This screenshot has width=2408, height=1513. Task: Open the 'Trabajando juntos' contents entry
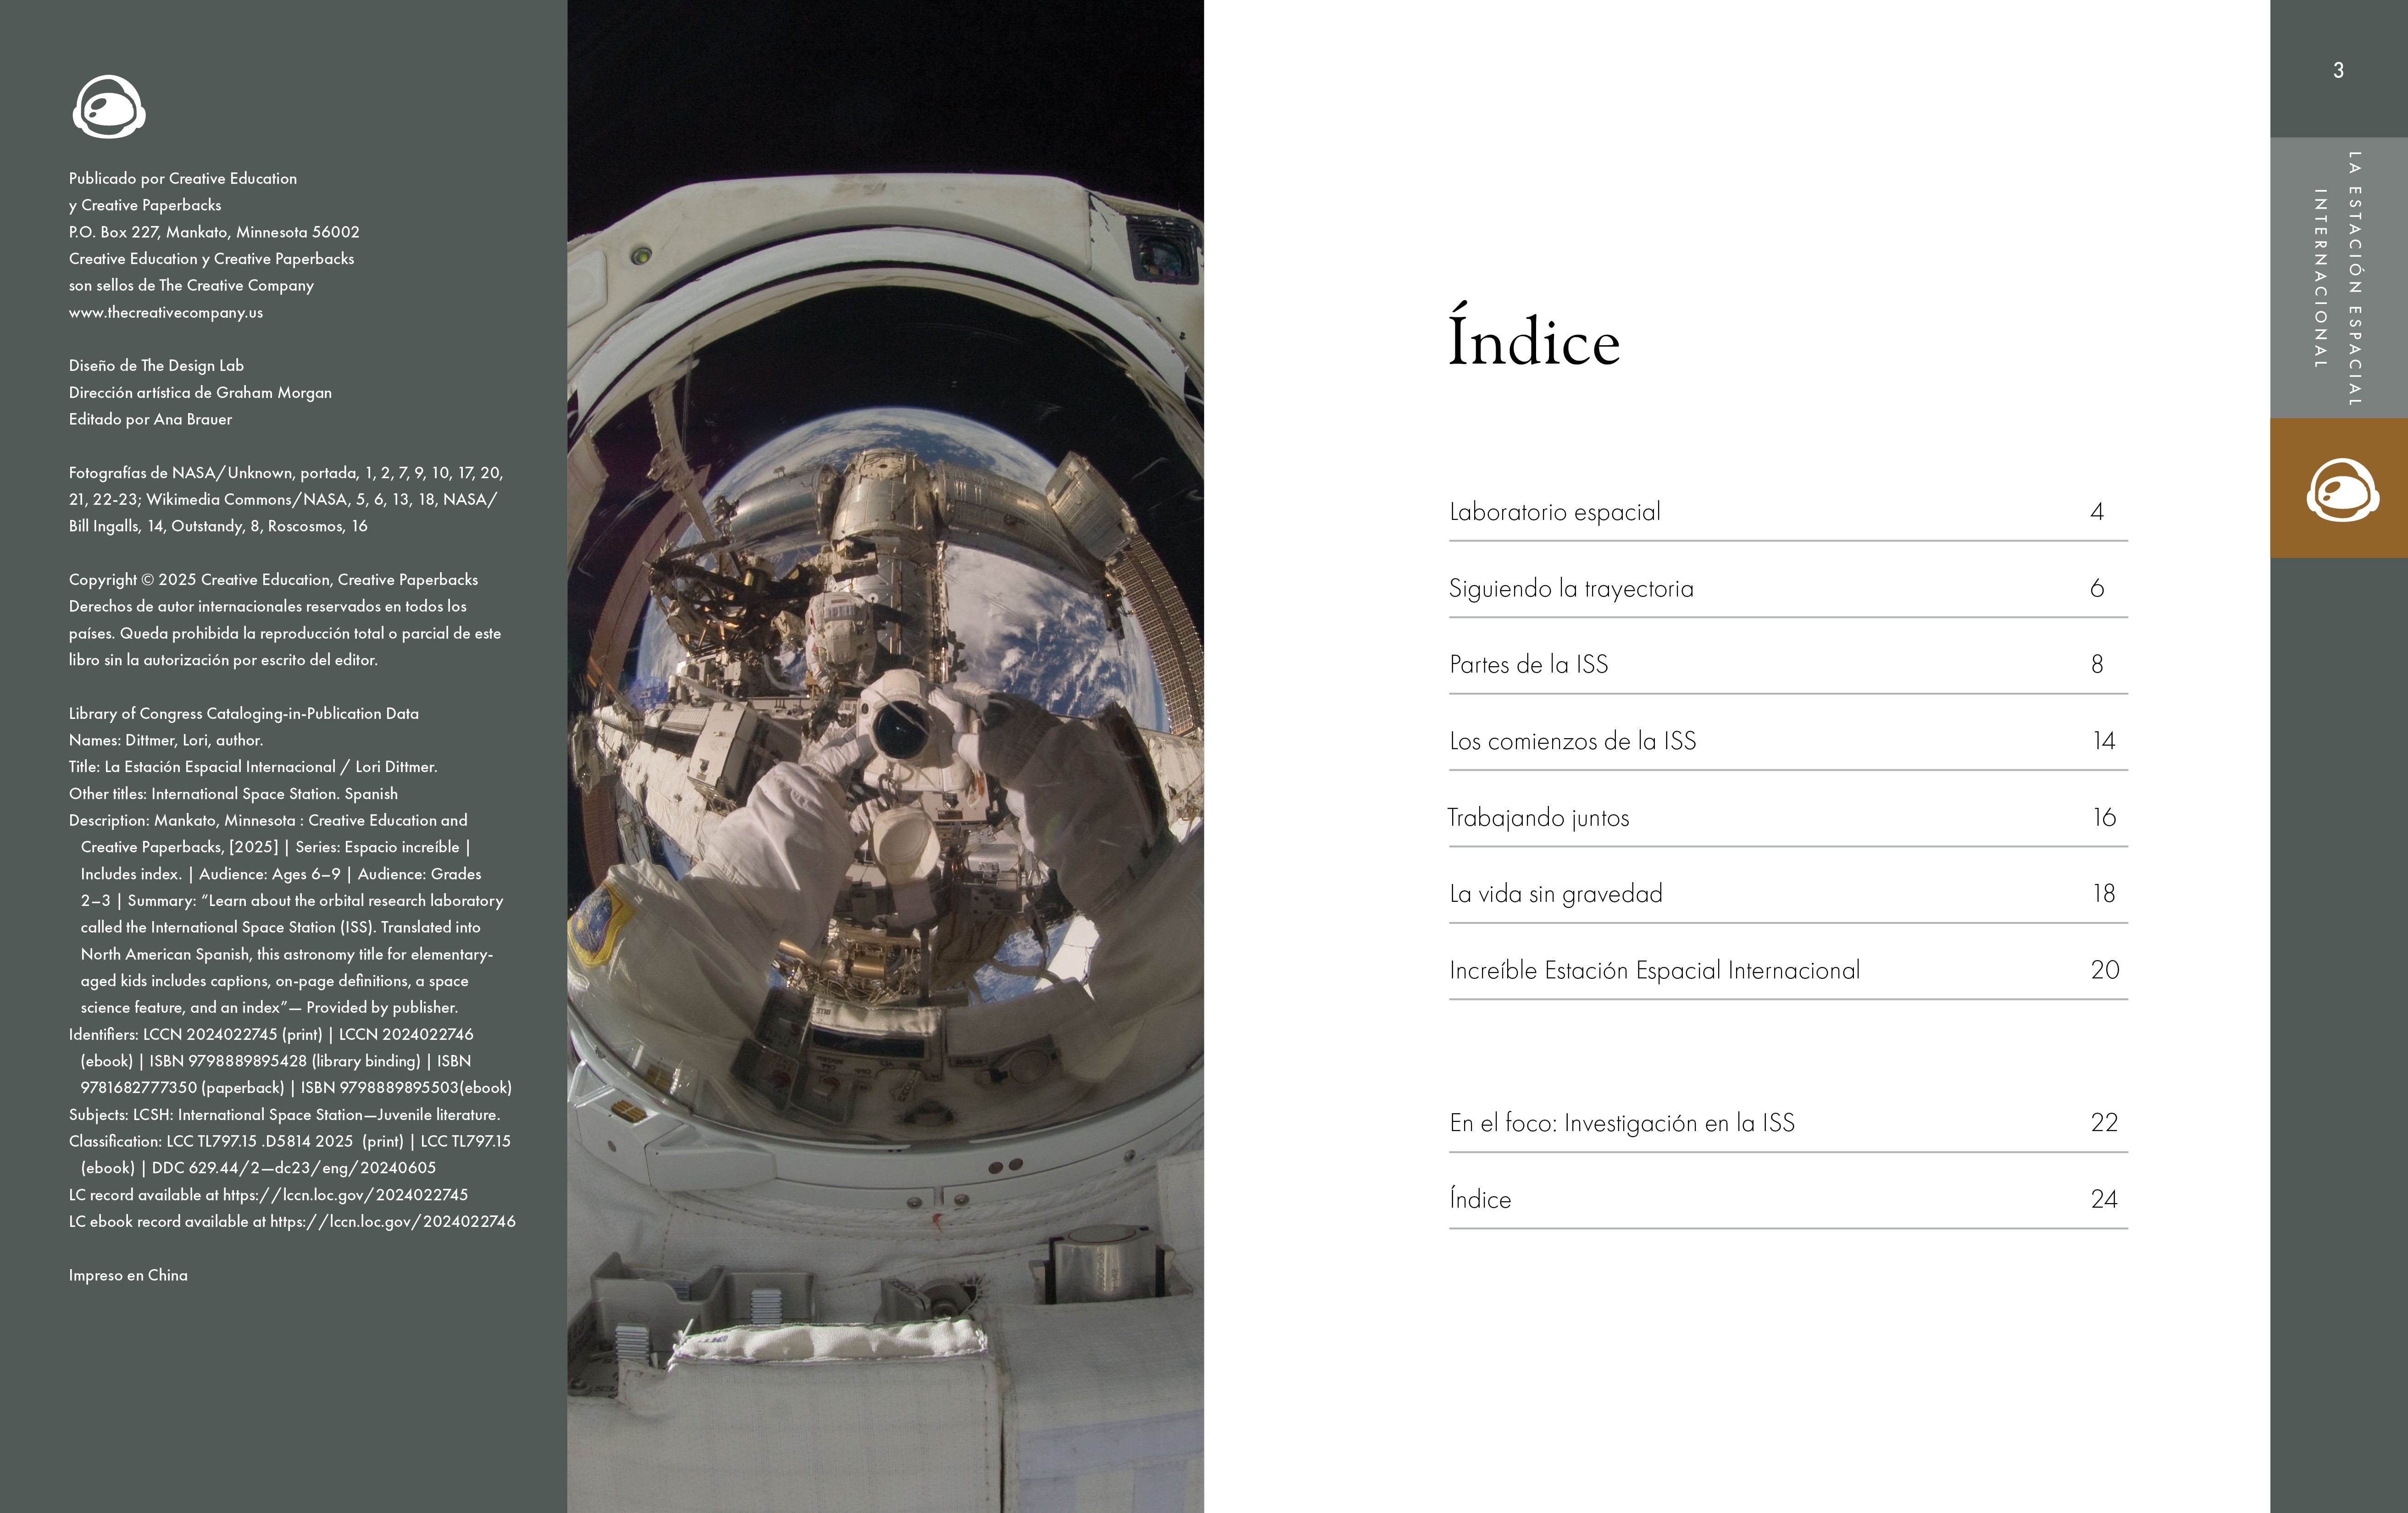[1788, 817]
